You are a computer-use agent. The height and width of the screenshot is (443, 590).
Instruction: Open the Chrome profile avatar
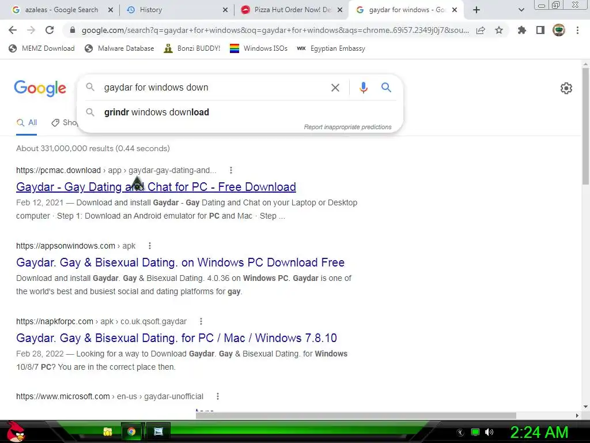pos(559,30)
